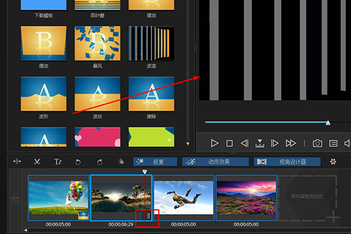
Task: Click the 修复 fix button
Action: (155, 162)
